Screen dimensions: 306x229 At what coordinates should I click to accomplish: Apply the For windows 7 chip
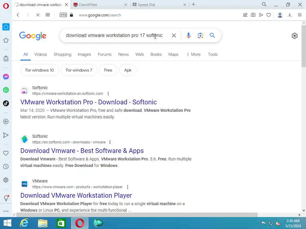[79, 70]
